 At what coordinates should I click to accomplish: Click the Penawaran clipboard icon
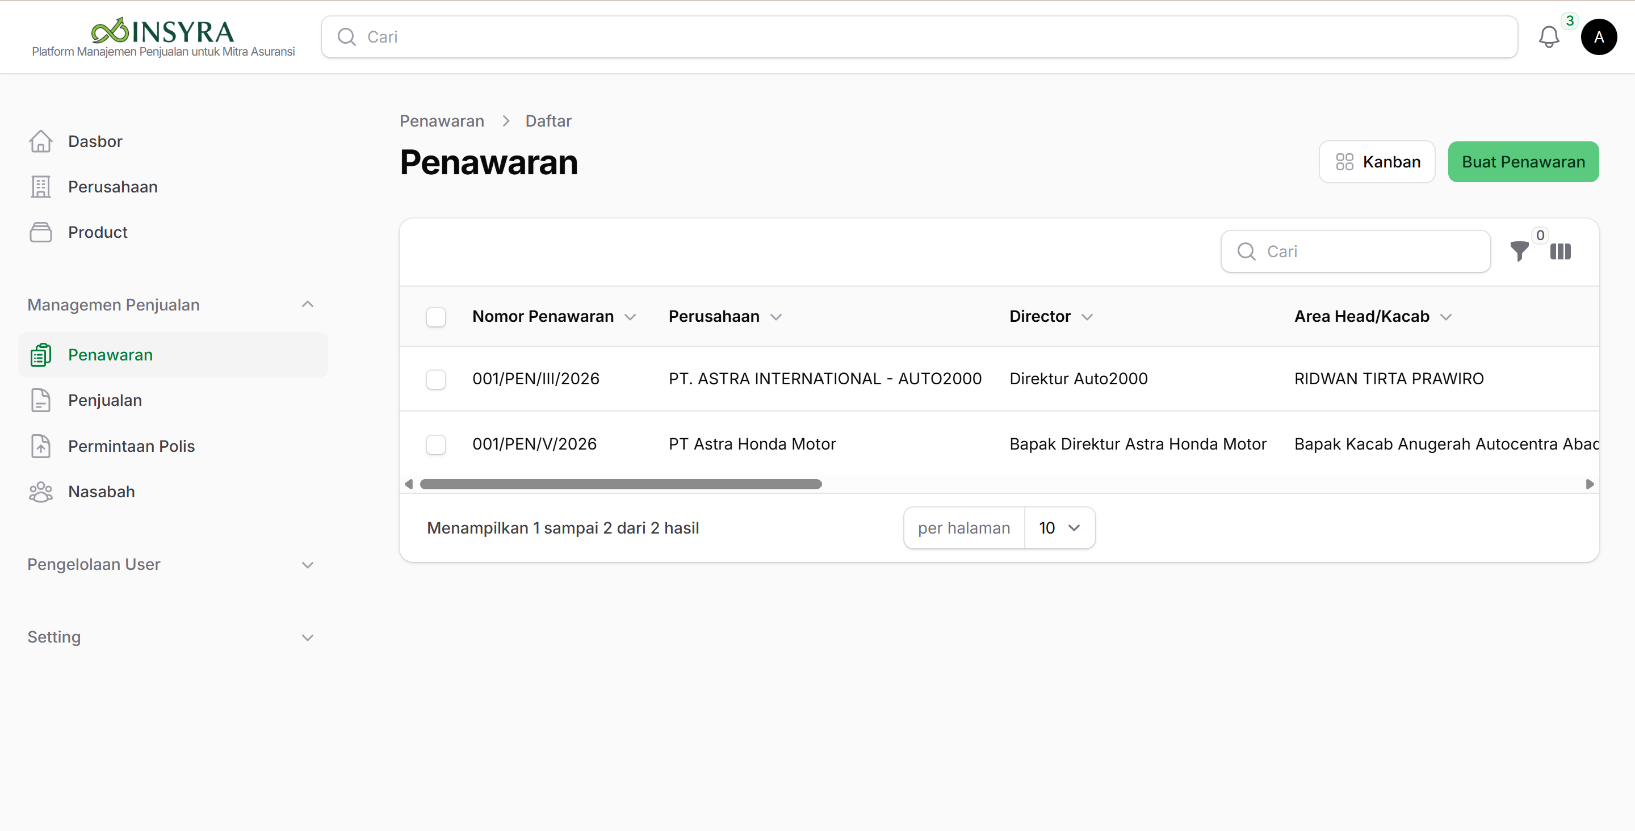click(x=41, y=355)
